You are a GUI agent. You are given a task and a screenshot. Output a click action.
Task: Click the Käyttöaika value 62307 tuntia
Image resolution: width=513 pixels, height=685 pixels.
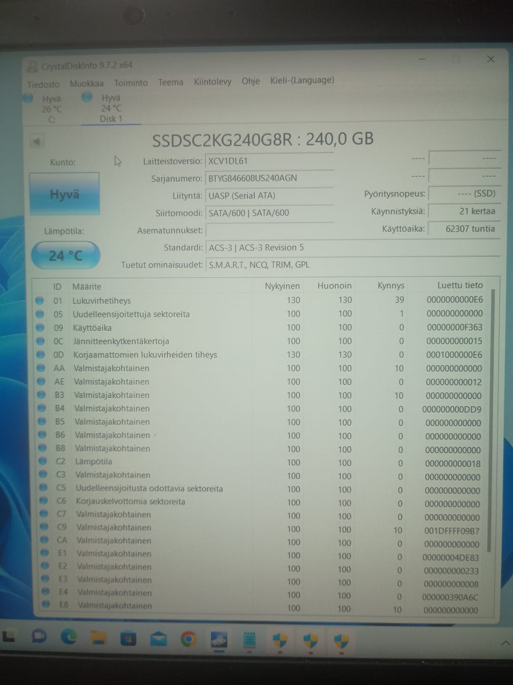click(464, 229)
